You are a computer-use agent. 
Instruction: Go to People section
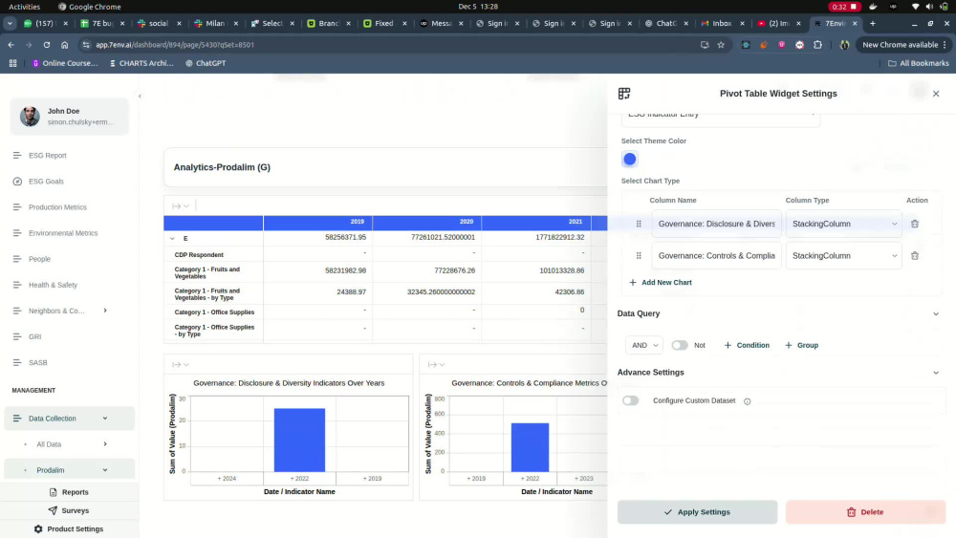[39, 259]
